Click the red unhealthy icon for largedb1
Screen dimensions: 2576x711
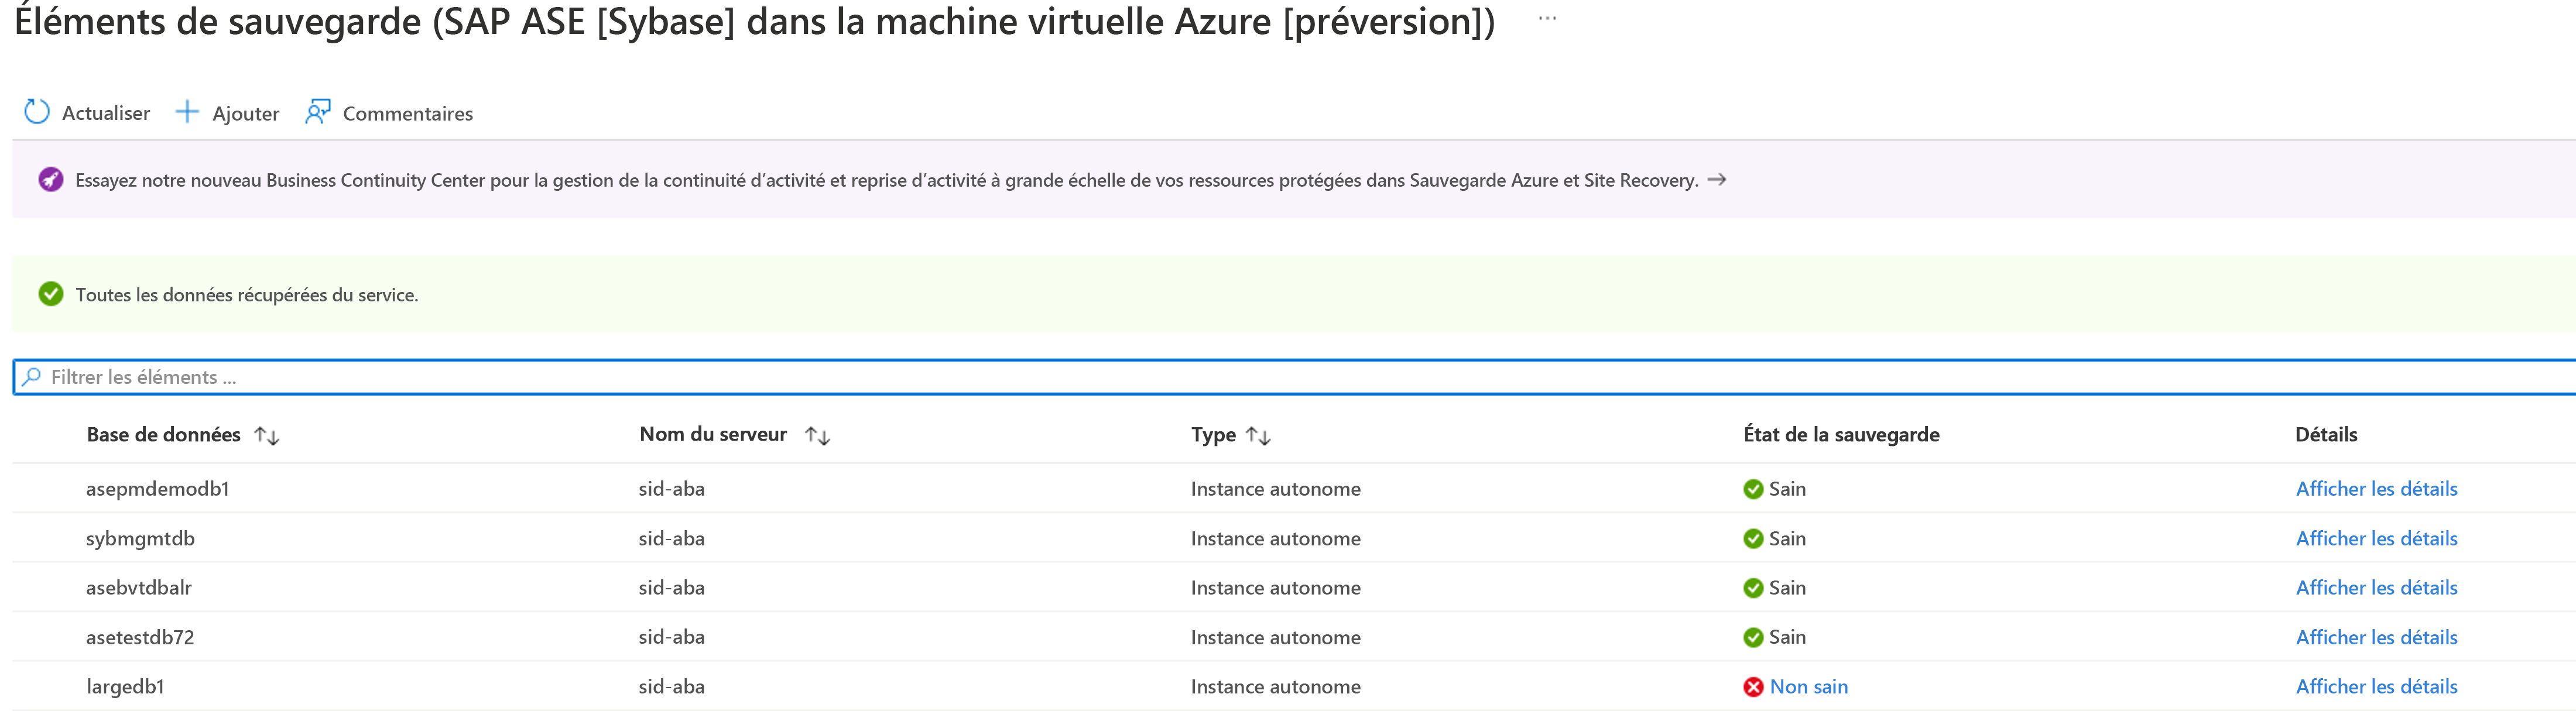coord(1753,687)
